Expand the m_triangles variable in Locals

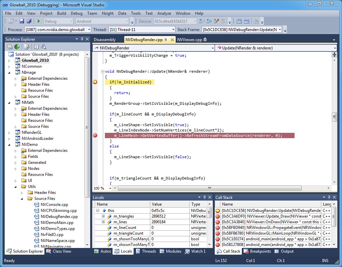(x=103, y=216)
